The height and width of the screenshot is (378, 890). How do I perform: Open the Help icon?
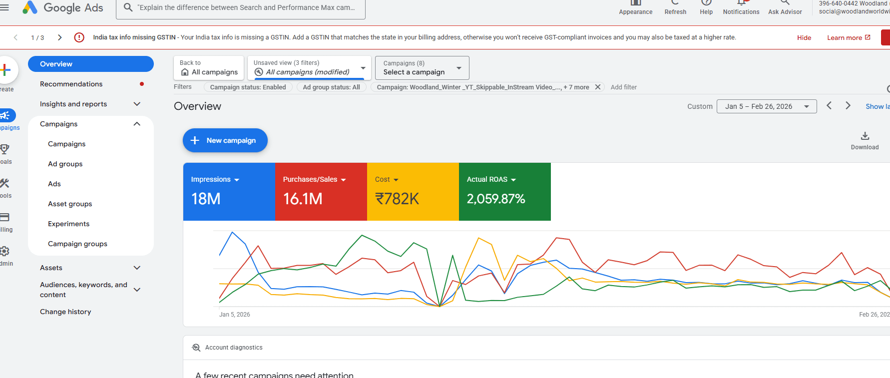(706, 2)
